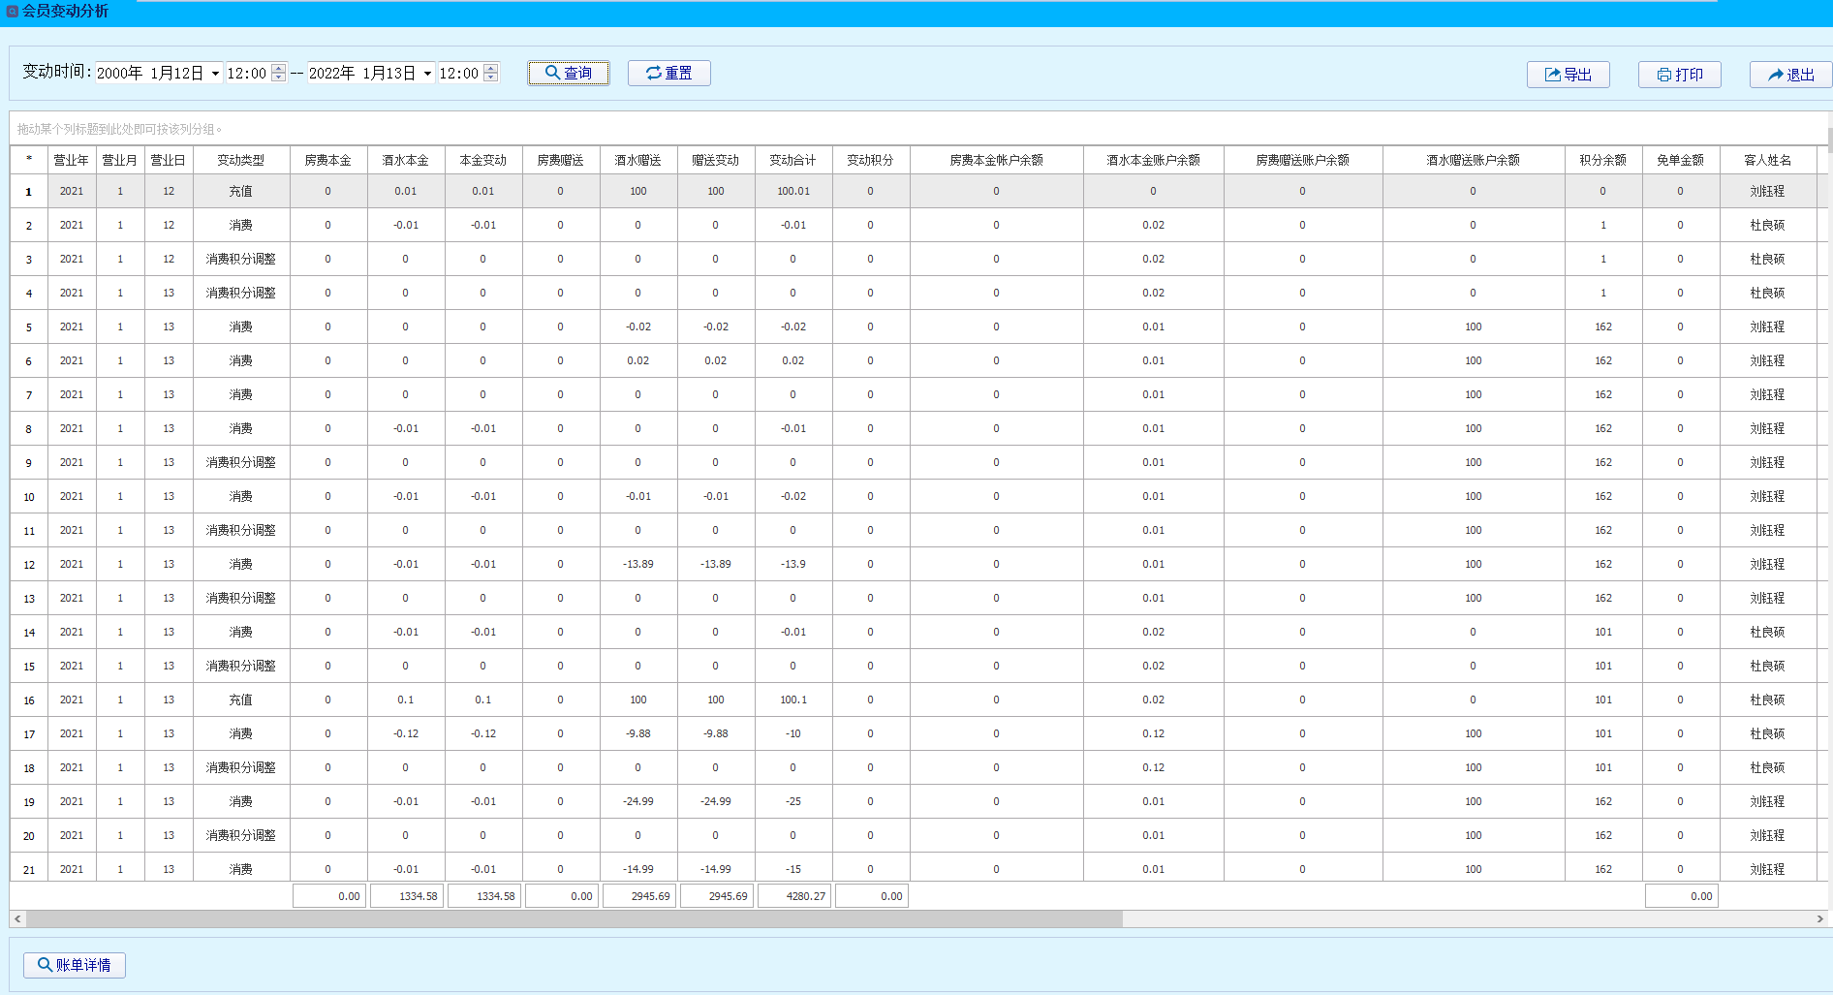Click the 打印 print button
This screenshot has height=995, width=1833.
pos(1679,75)
